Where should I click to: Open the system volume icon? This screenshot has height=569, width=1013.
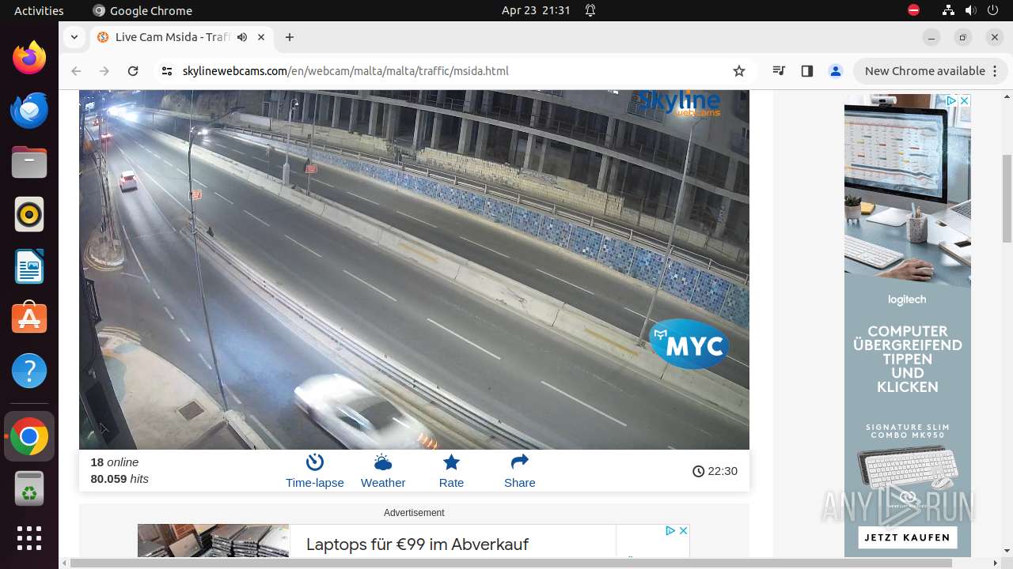pyautogui.click(x=971, y=10)
